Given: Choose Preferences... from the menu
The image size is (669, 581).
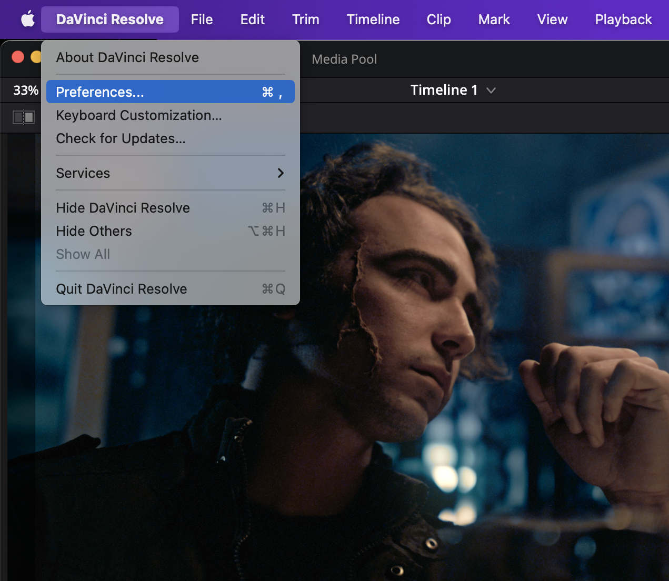Looking at the screenshot, I should [171, 92].
